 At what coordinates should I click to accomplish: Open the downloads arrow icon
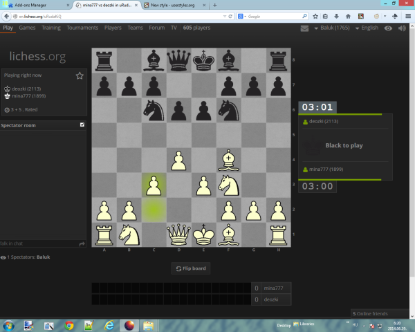[336, 17]
